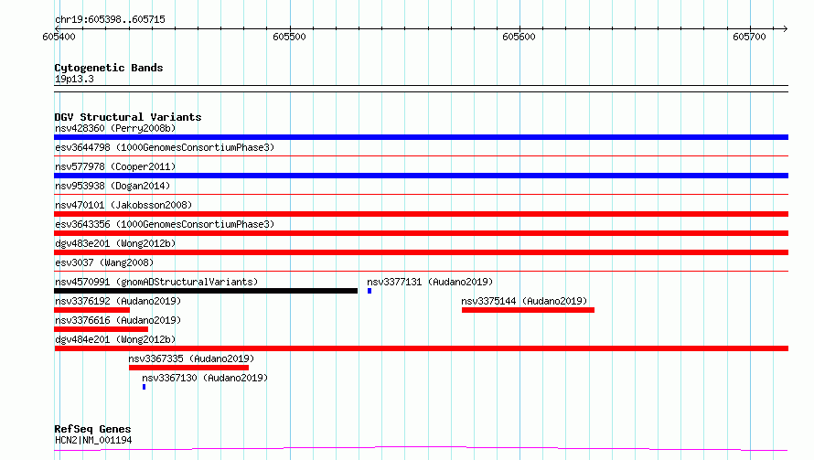Select variant label nsv577978 (Cooper2011)

(x=115, y=166)
